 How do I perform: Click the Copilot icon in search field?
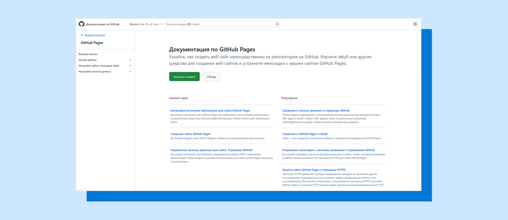click(189, 24)
